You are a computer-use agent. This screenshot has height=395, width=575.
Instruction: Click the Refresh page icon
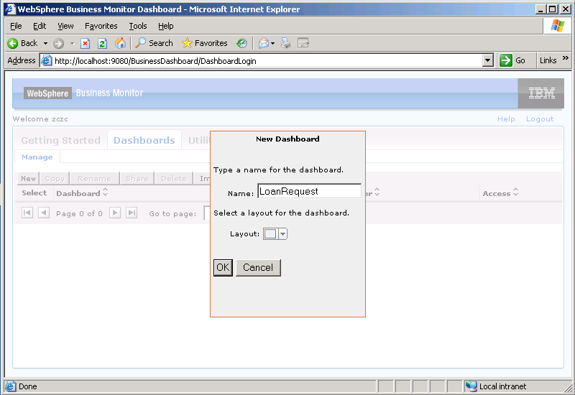pyautogui.click(x=102, y=43)
